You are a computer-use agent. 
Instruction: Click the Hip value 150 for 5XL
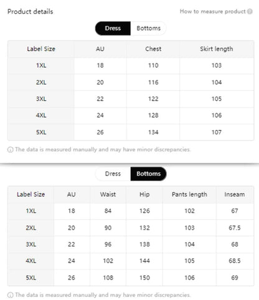144,278
